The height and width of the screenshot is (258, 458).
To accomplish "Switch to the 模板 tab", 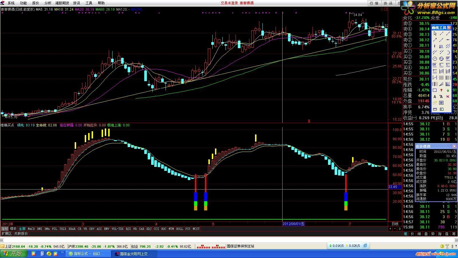I will pyautogui.click(x=13, y=229).
